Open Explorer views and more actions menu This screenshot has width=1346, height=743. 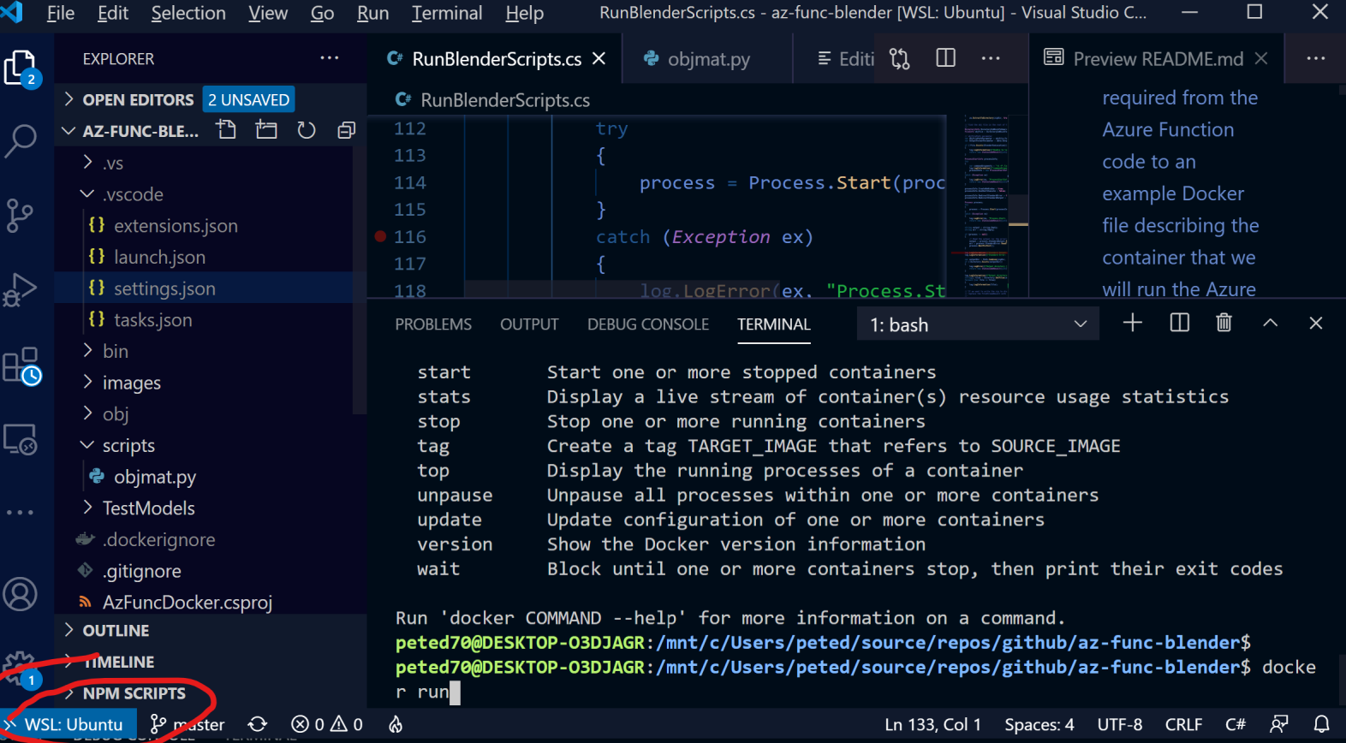point(330,58)
